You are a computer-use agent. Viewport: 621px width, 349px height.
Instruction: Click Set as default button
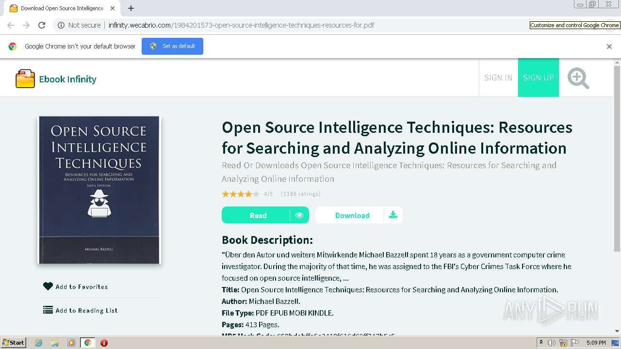pyautogui.click(x=172, y=47)
